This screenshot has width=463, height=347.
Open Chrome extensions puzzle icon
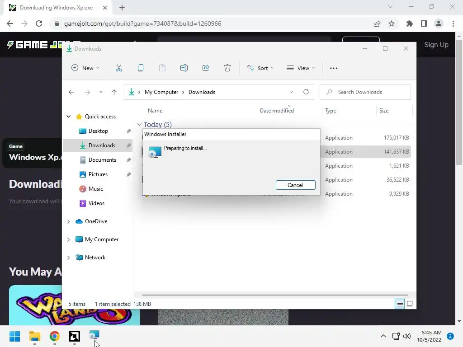coord(410,23)
